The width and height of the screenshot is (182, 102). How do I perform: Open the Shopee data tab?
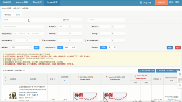52,3
